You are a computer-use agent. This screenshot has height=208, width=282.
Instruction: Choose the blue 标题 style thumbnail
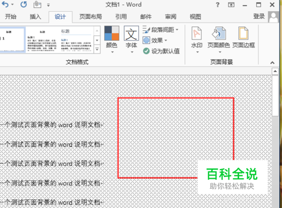click(76, 40)
